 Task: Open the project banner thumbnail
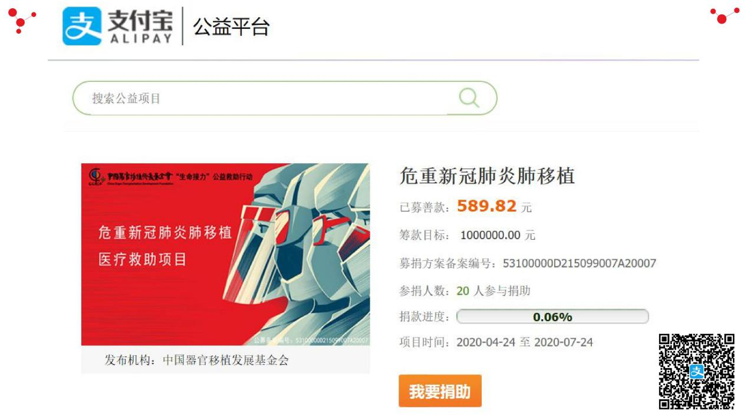pyautogui.click(x=225, y=254)
